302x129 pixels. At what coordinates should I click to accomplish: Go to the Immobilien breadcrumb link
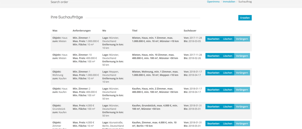point(229,2)
